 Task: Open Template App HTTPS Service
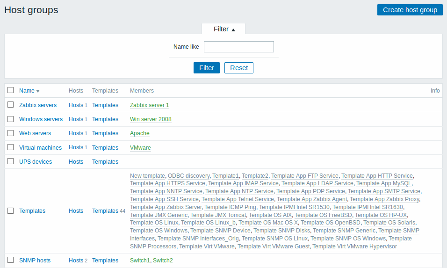click(x=167, y=183)
